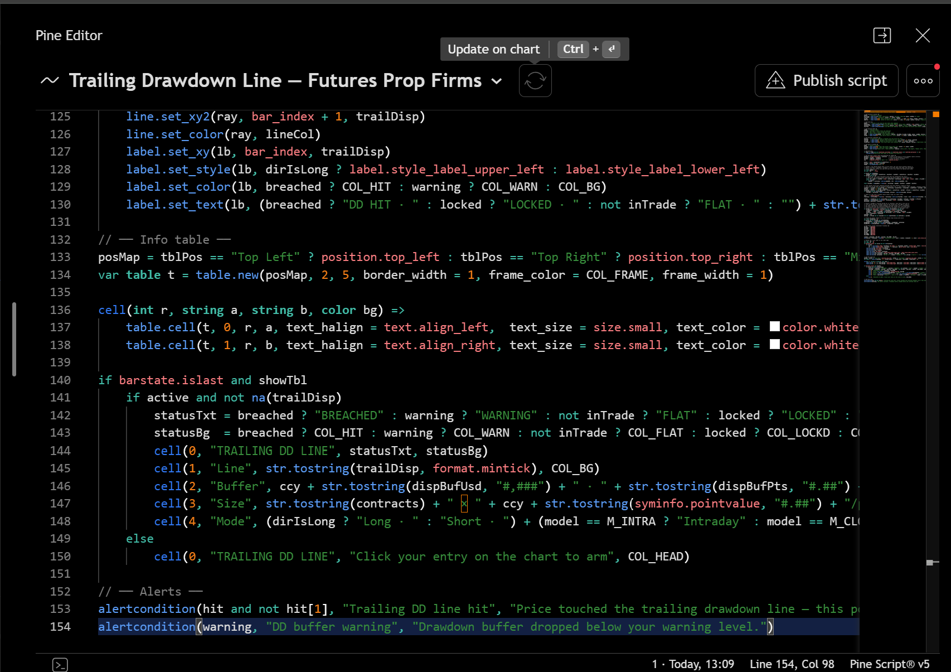Click "DD buffer warning" string on line 154
This screenshot has height=672, width=951.
[x=332, y=627]
